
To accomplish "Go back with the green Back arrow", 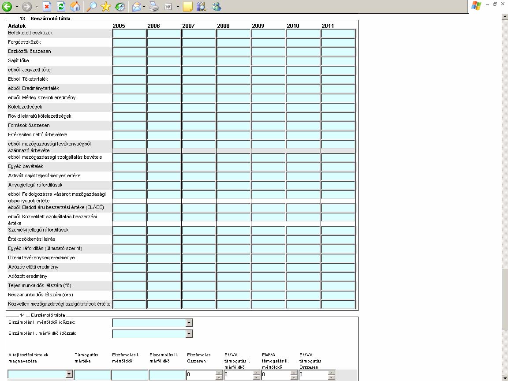I will tap(7, 7).
